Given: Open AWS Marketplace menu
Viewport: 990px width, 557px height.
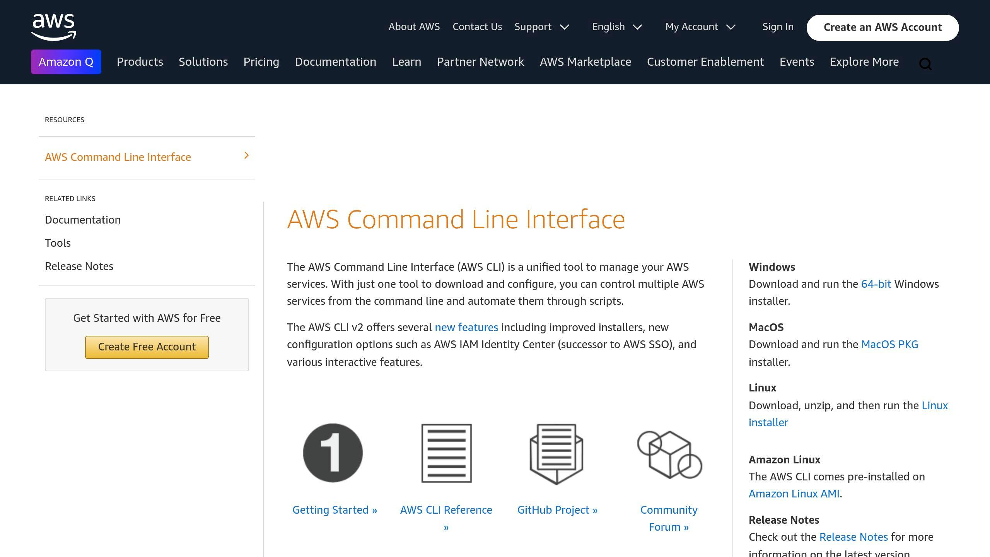Looking at the screenshot, I should pyautogui.click(x=585, y=62).
